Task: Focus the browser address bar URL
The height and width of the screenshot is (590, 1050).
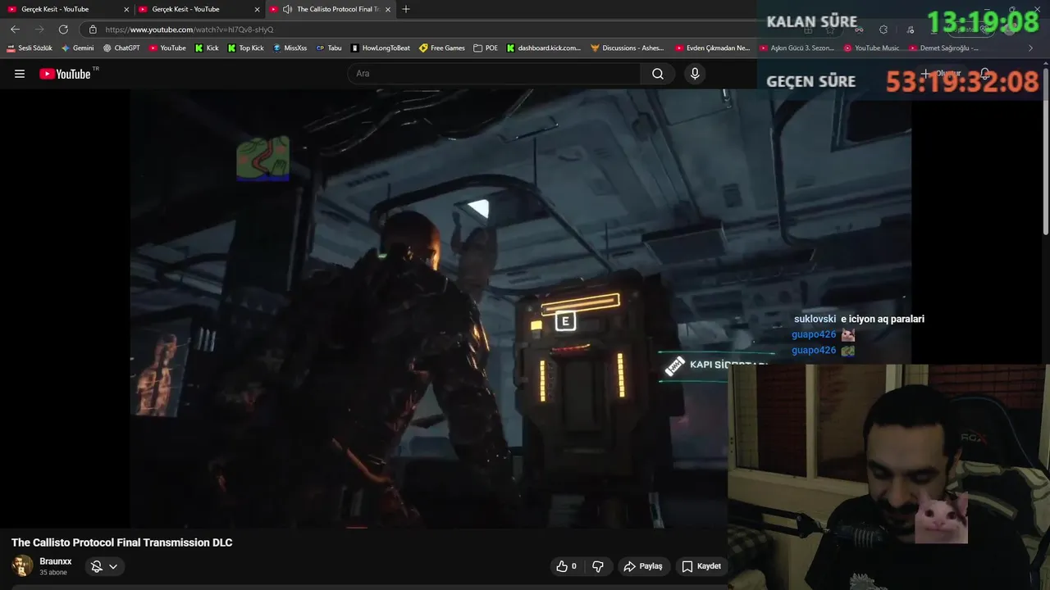Action: (x=189, y=29)
